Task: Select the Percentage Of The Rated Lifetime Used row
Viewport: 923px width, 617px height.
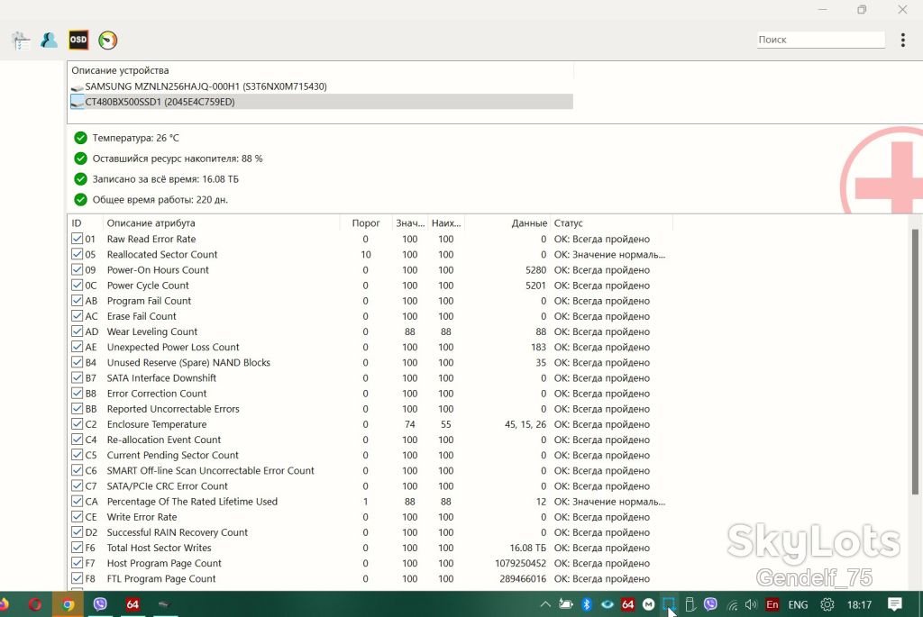Action: click(370, 502)
